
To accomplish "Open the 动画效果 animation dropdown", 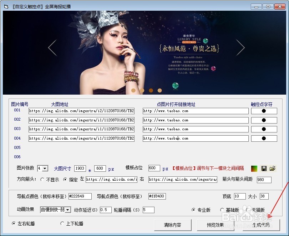I will pyautogui.click(x=68, y=210).
